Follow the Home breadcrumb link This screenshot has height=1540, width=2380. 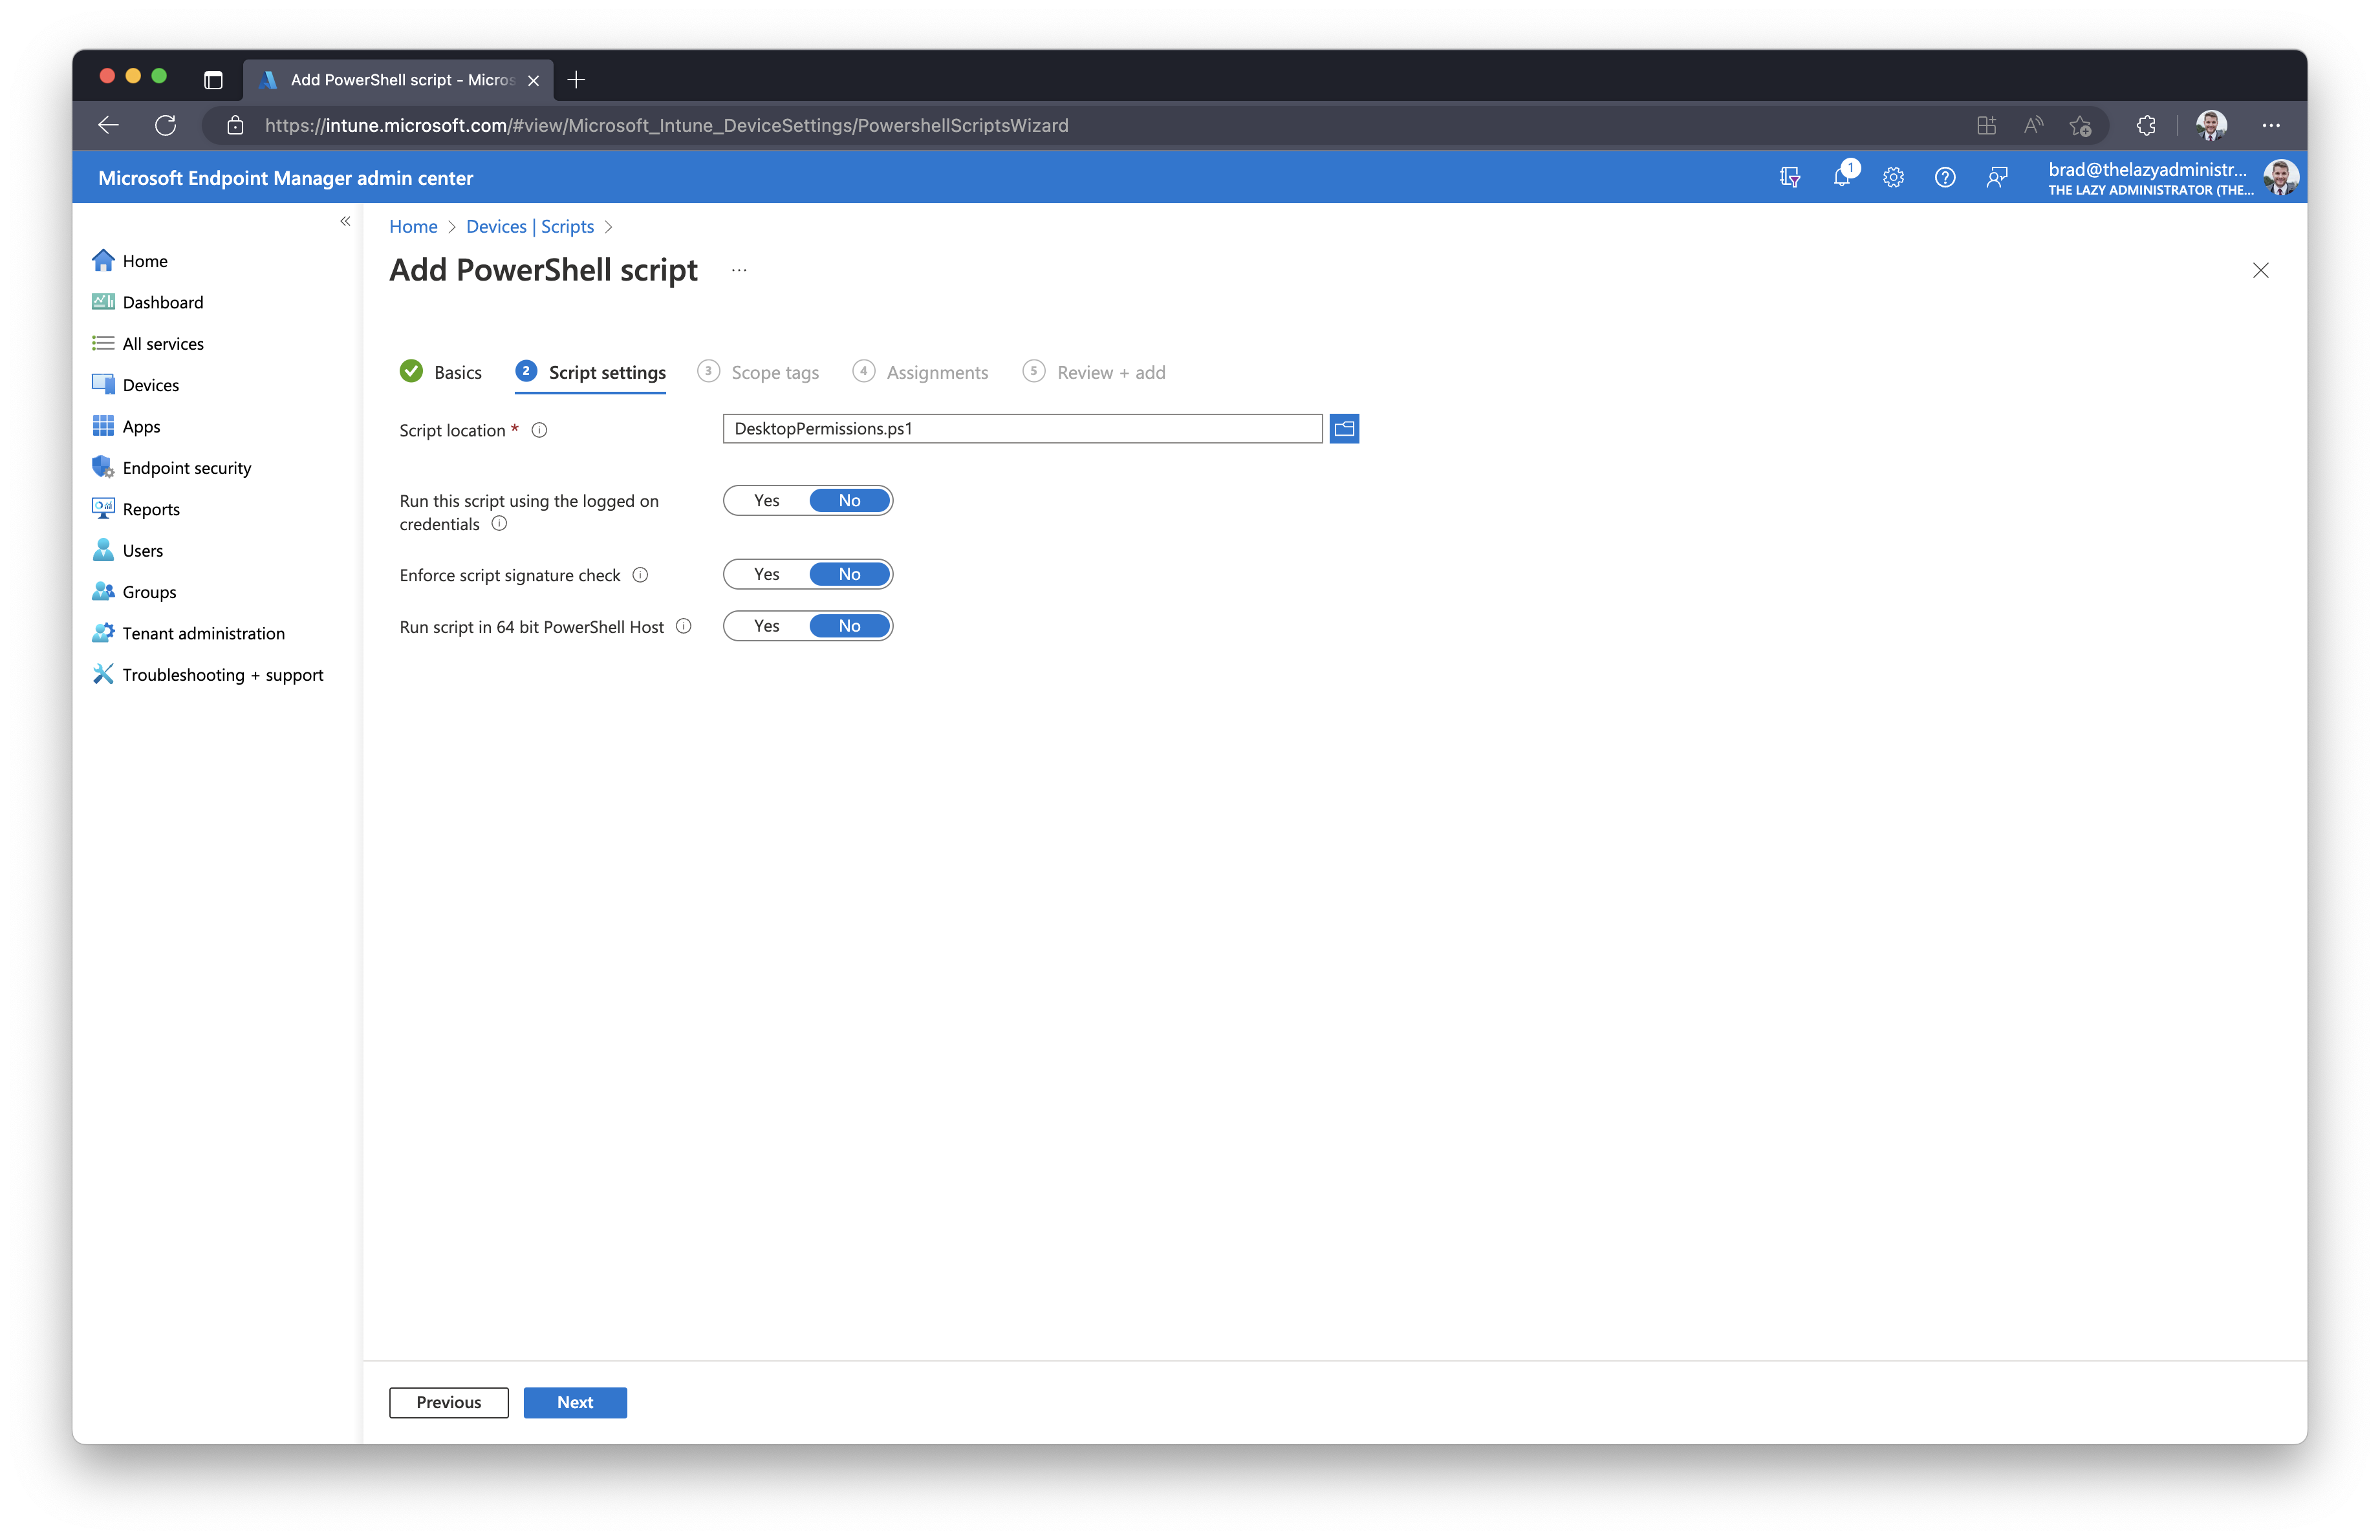click(x=413, y=227)
